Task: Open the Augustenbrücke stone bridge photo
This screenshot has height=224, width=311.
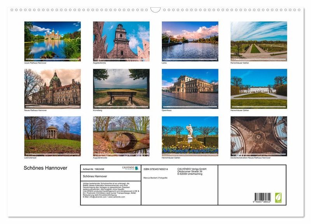Action: 121,136
